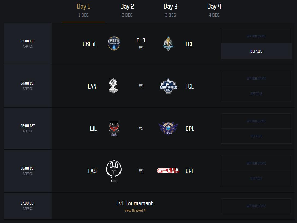
Task: Switch to the Day 1 tab
Action: point(83,10)
